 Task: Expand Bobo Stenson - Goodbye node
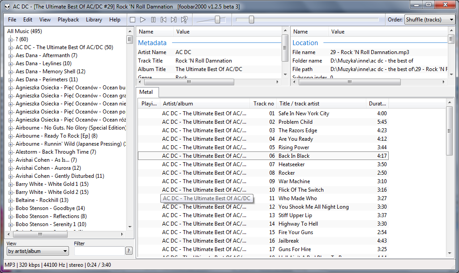[x=11, y=209]
